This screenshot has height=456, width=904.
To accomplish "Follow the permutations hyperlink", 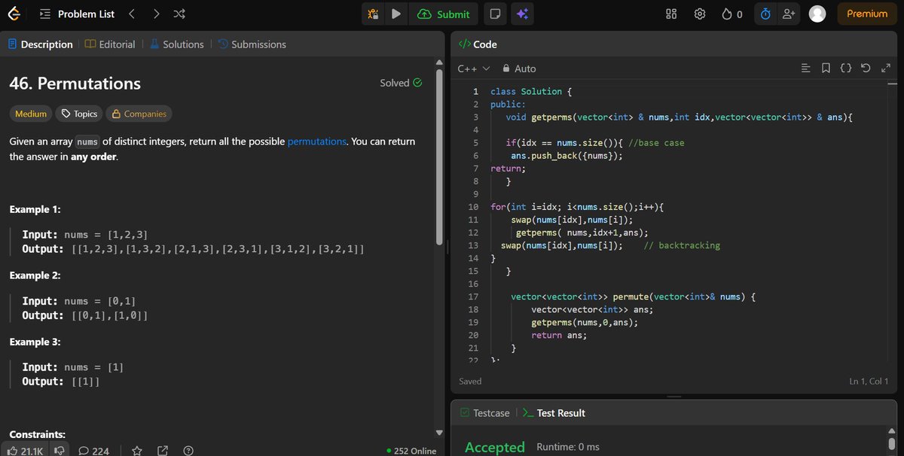I will click(x=316, y=141).
